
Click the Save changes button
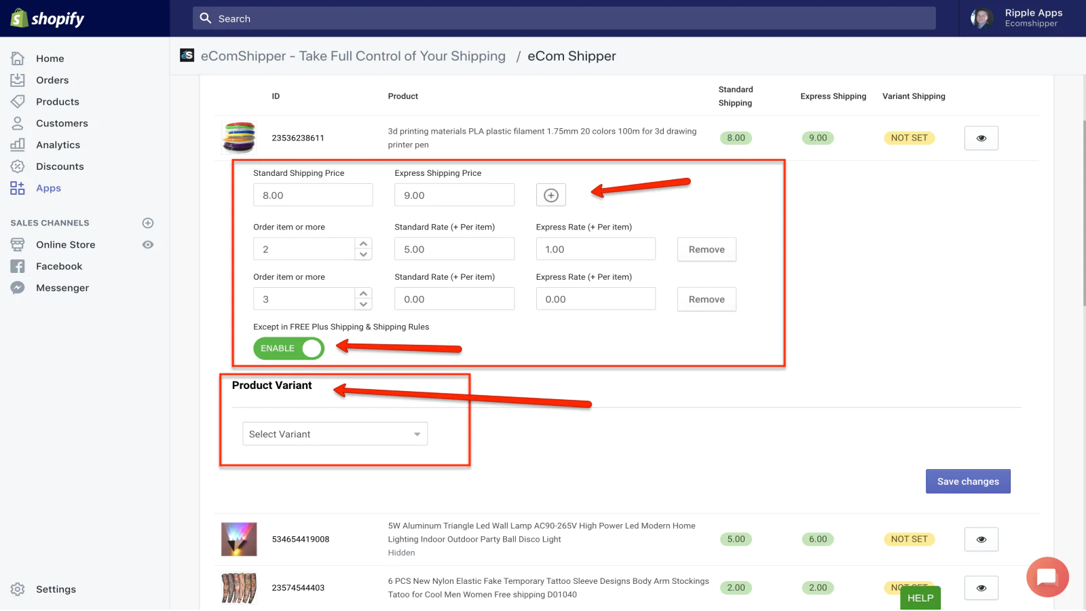968,481
